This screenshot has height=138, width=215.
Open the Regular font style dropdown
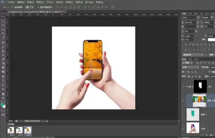click(212, 17)
